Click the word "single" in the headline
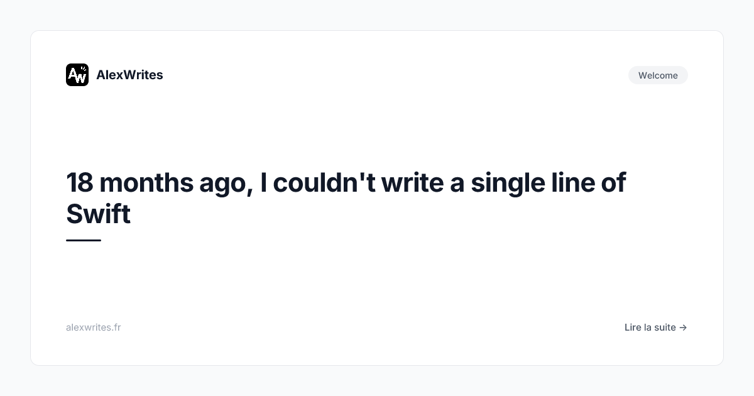The height and width of the screenshot is (396, 754). [x=508, y=183]
